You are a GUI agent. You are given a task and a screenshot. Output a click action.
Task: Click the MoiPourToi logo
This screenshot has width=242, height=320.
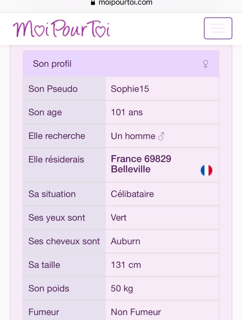pyautogui.click(x=61, y=29)
